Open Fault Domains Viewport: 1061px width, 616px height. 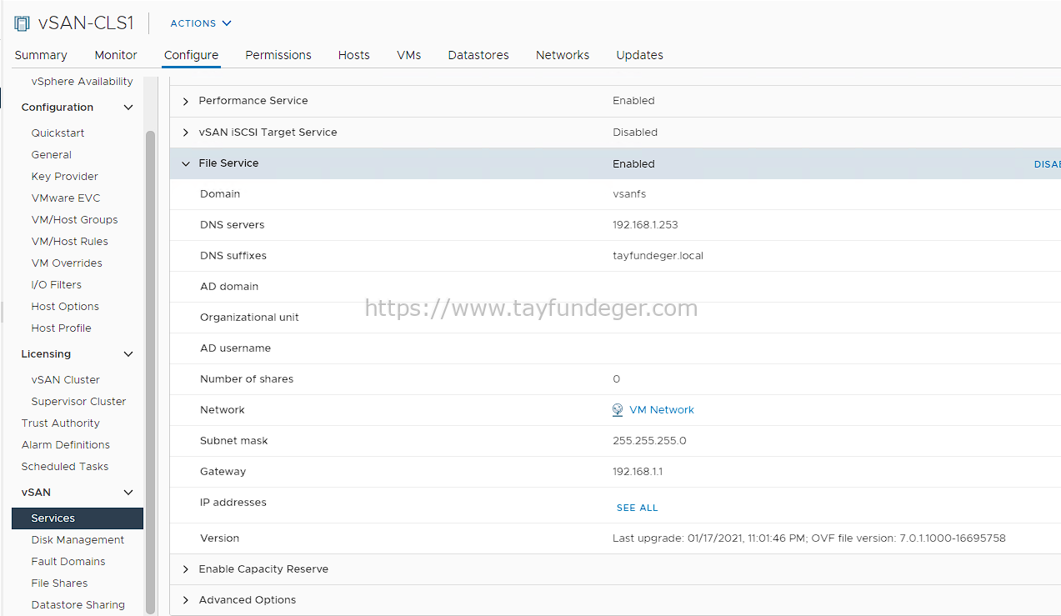(68, 562)
